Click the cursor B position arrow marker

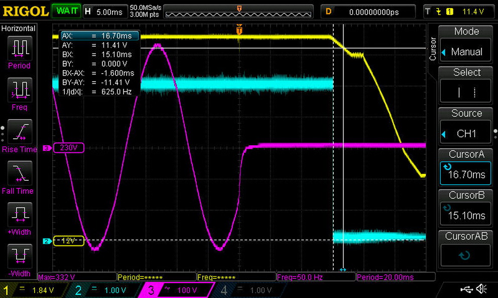(343, 269)
